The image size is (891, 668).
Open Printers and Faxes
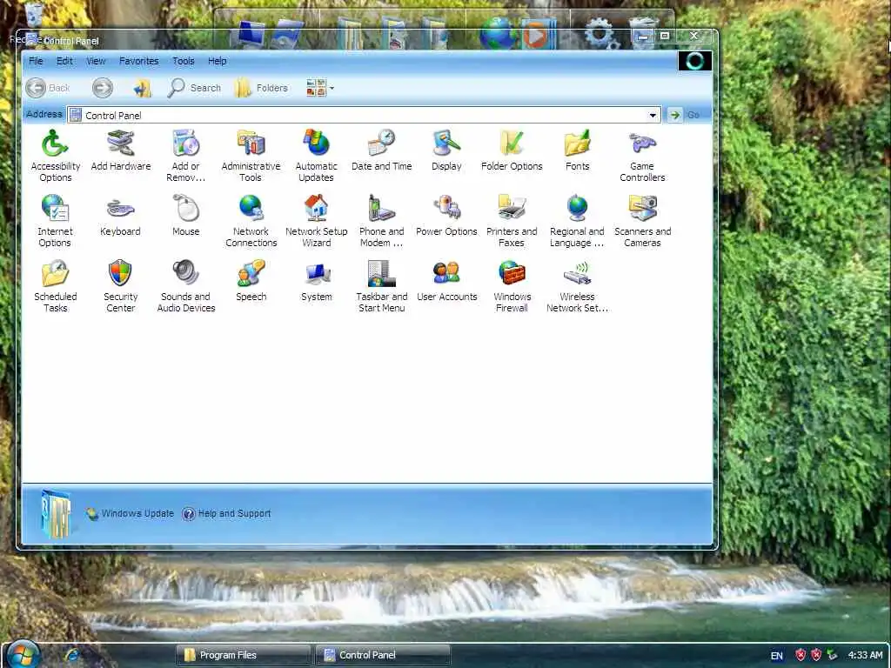pos(512,220)
